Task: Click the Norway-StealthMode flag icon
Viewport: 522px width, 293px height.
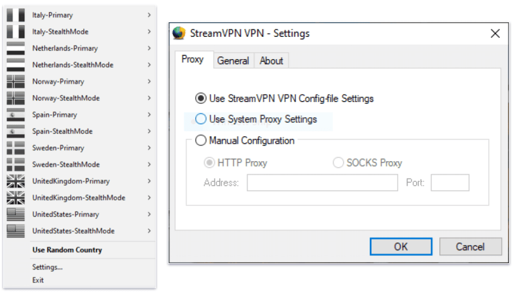Action: [16, 98]
